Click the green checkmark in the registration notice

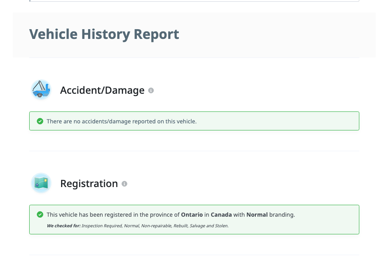click(x=40, y=214)
